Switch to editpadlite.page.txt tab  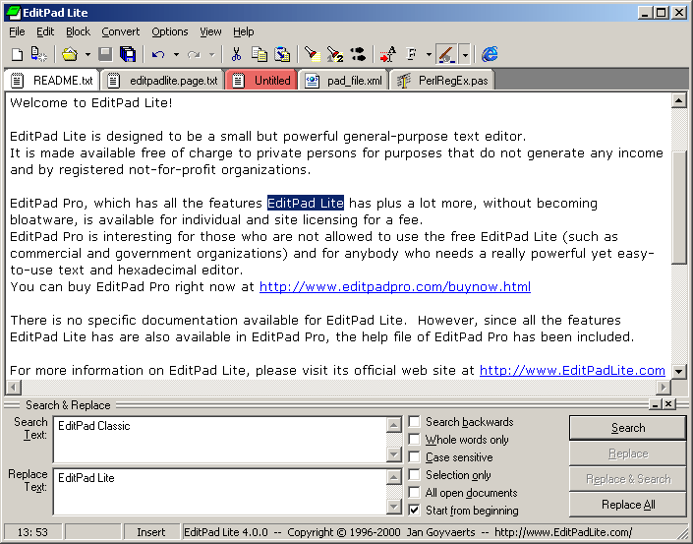pos(163,81)
